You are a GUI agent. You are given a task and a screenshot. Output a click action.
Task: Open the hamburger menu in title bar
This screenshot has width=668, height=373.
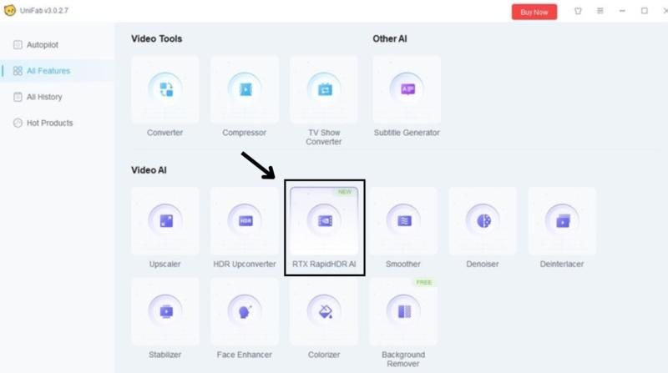pyautogui.click(x=600, y=12)
